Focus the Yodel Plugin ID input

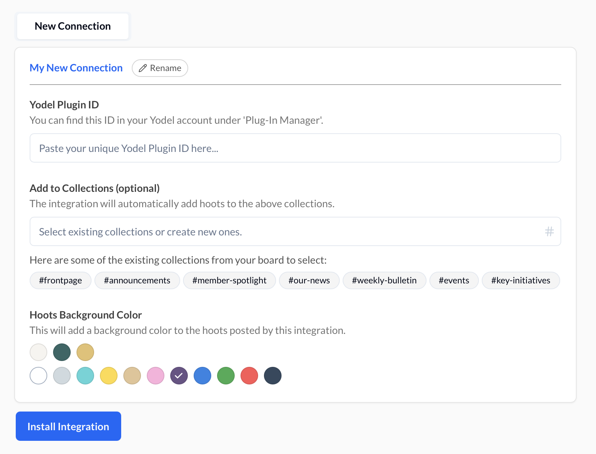coord(295,148)
